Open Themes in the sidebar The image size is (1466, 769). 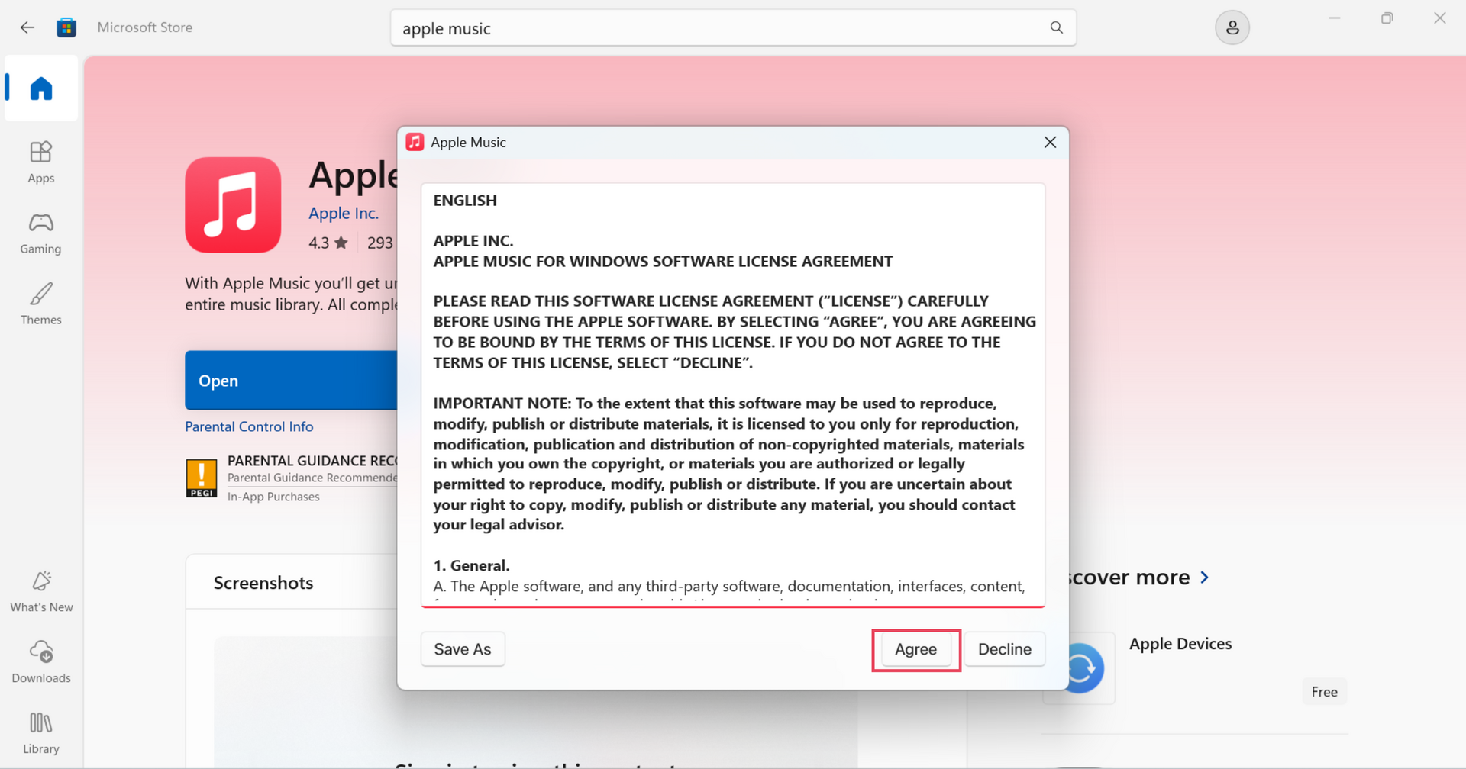(x=41, y=304)
